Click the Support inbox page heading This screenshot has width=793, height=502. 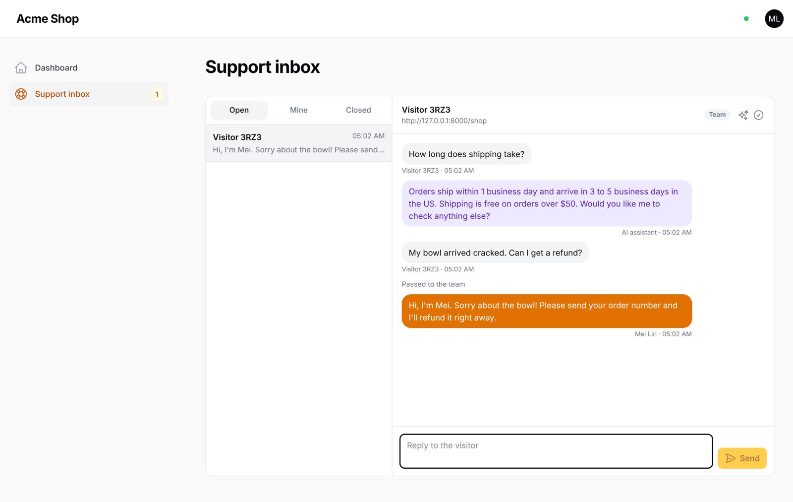(x=263, y=67)
